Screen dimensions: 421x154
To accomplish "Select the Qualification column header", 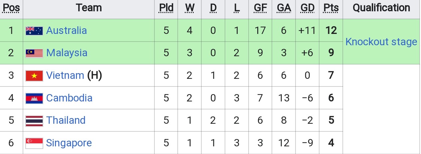I will (381, 8).
